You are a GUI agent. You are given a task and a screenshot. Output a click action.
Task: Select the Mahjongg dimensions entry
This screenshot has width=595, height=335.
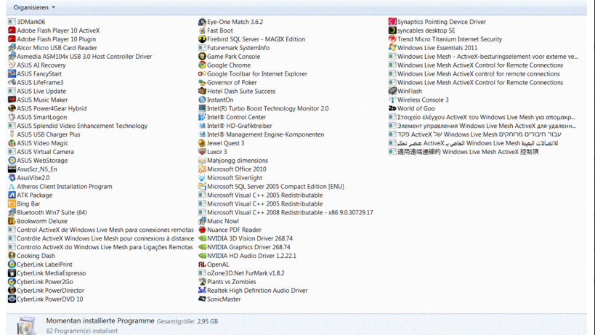click(x=237, y=161)
